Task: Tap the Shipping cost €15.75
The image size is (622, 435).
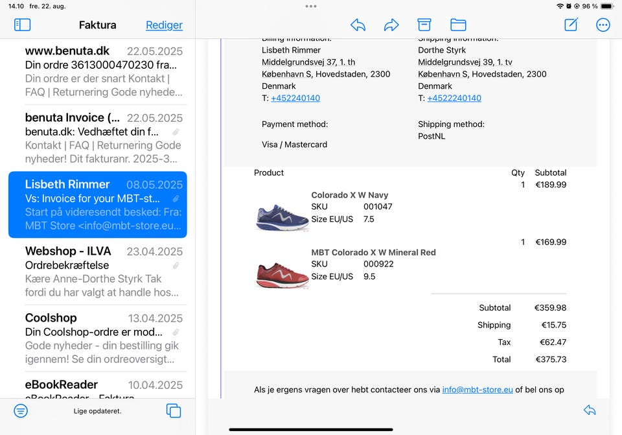Action: click(x=554, y=325)
